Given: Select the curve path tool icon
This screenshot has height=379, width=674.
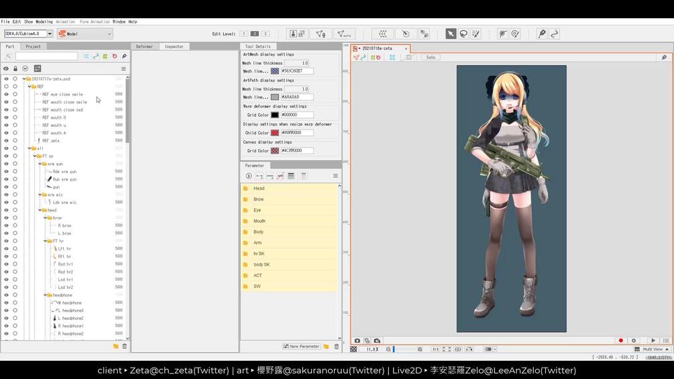Looking at the screenshot, I should coord(555,34).
